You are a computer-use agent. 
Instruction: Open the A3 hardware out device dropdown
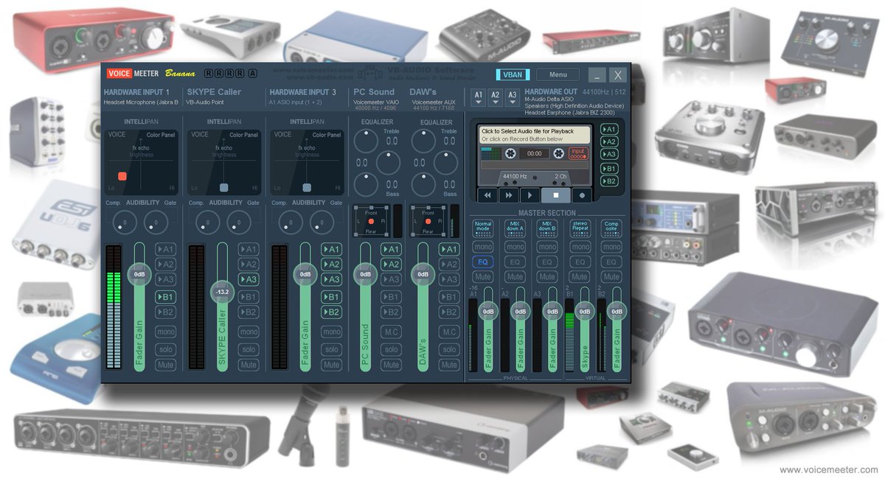pyautogui.click(x=513, y=98)
